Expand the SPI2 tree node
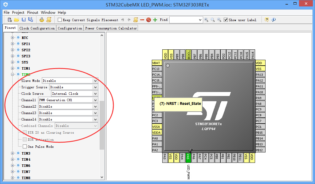Image resolution: width=315 pixels, height=184 pixels. click(x=13, y=50)
